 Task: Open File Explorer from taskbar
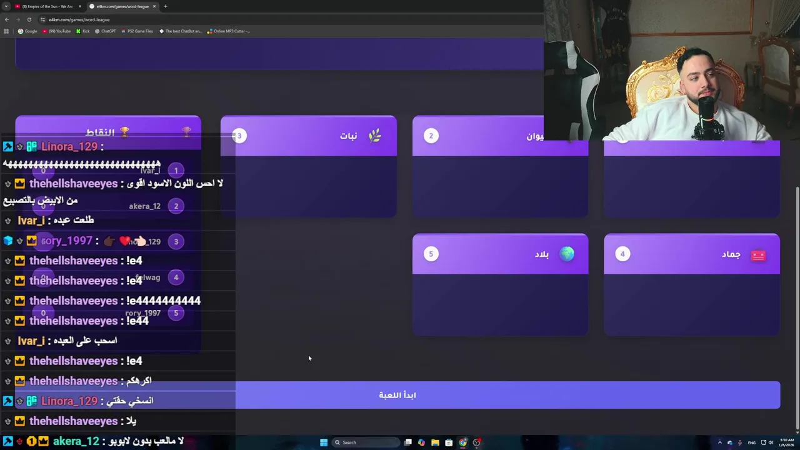435,442
